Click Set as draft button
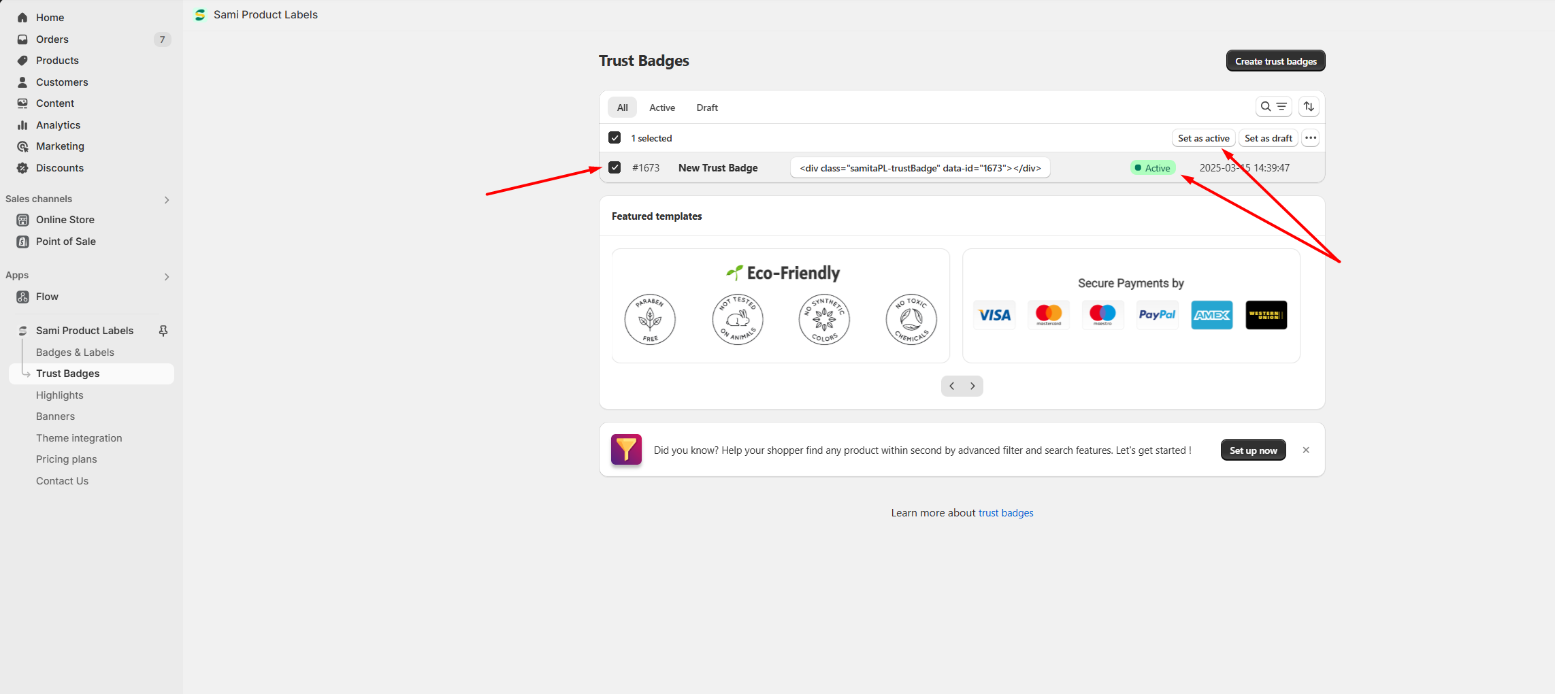The image size is (1555, 694). [x=1268, y=138]
